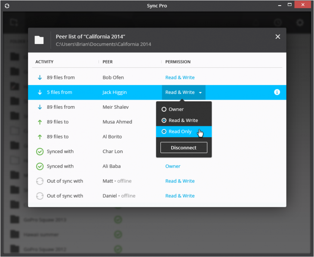Click '89 files from' in Bob Ofen row
Image resolution: width=314 pixels, height=257 pixels.
(61, 78)
